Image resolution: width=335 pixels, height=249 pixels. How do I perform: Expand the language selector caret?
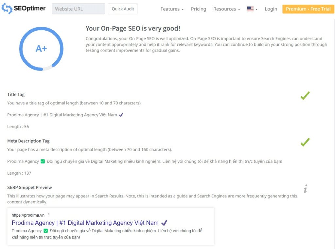click(256, 9)
